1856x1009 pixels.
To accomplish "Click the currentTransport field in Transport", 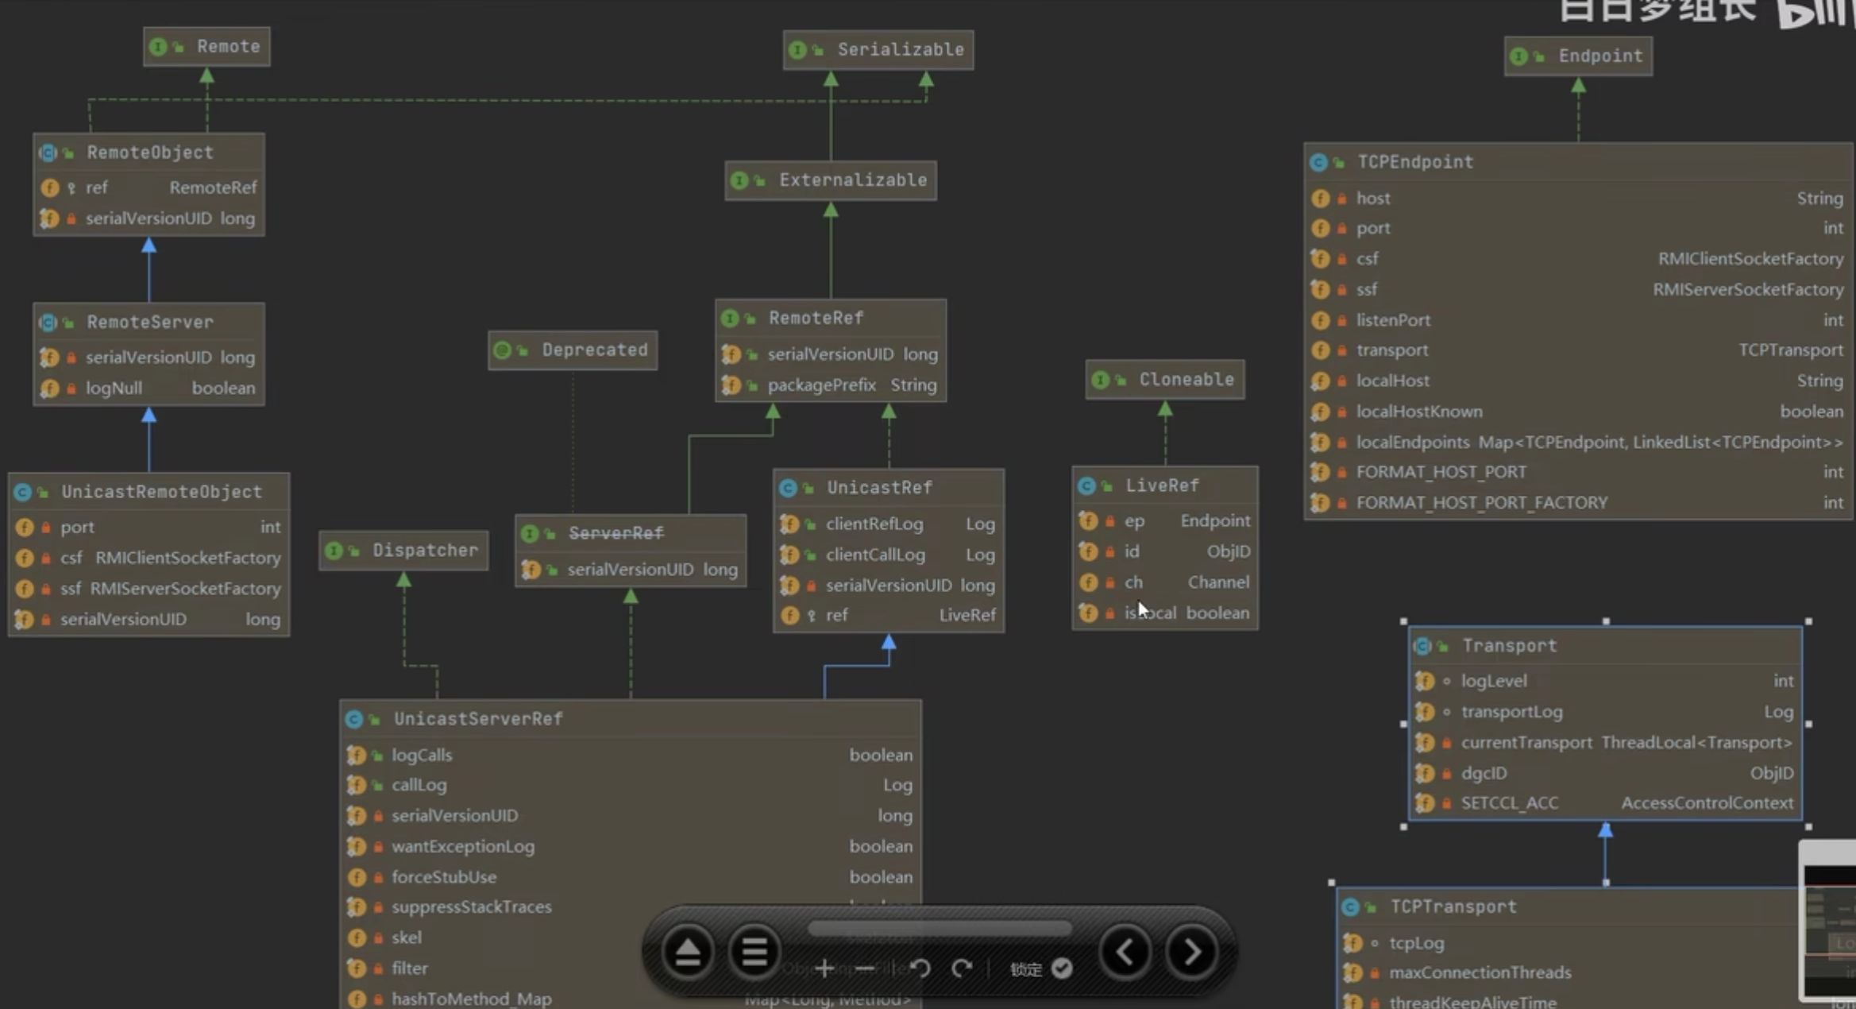I will pos(1605,743).
